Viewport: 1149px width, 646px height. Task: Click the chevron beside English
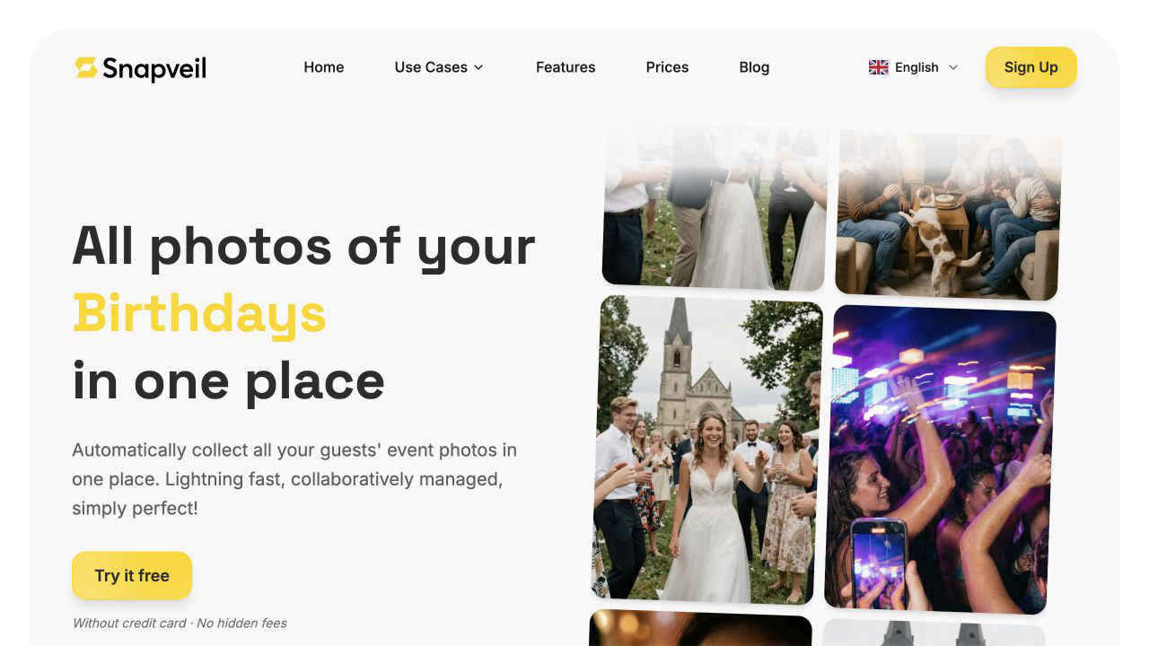click(953, 67)
